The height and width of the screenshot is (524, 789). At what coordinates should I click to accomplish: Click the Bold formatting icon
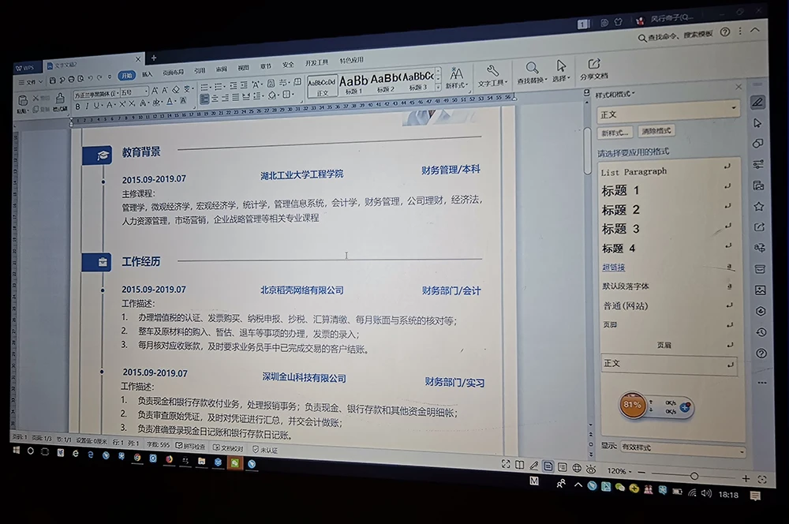pyautogui.click(x=77, y=107)
